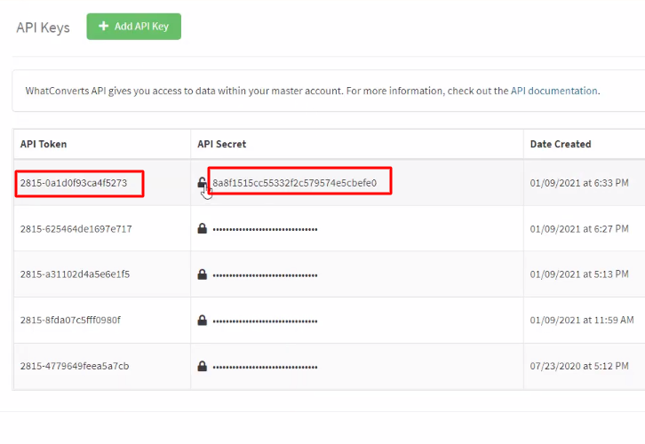Screen dimensions: 645x444
Task: Click the masked secret dots for 2815-625464de1697e717
Action: coord(265,229)
